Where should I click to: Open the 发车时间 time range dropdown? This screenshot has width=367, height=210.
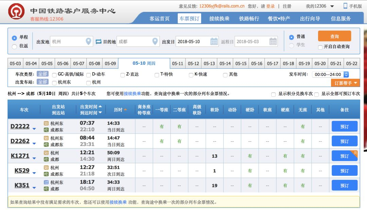(x=346, y=74)
